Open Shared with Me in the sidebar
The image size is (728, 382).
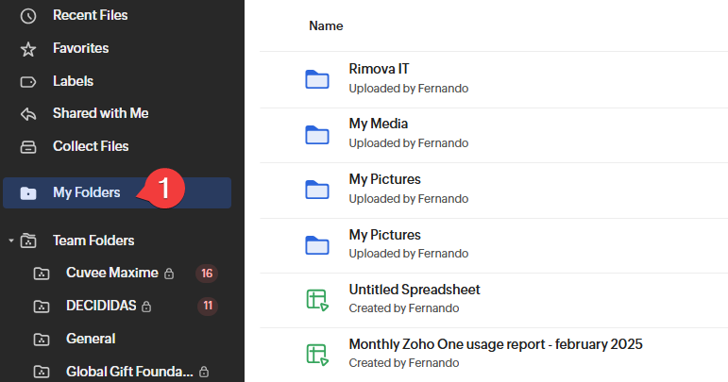[100, 113]
